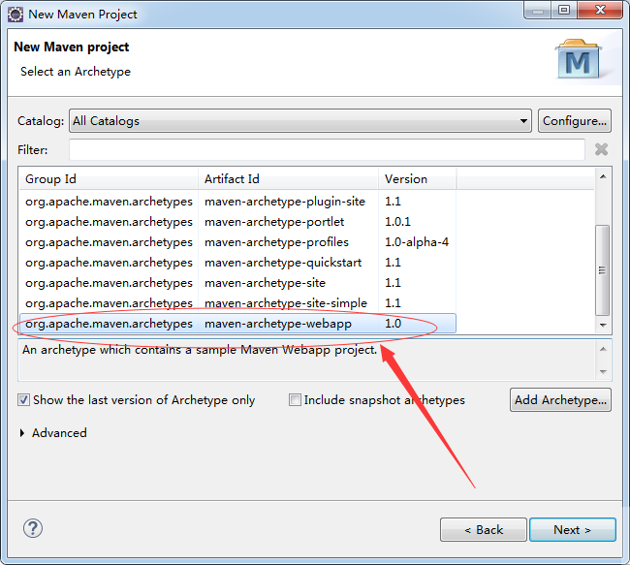Image resolution: width=630 pixels, height=565 pixels.
Task: Select the maven-archetype-profiles row
Action: coord(237,242)
